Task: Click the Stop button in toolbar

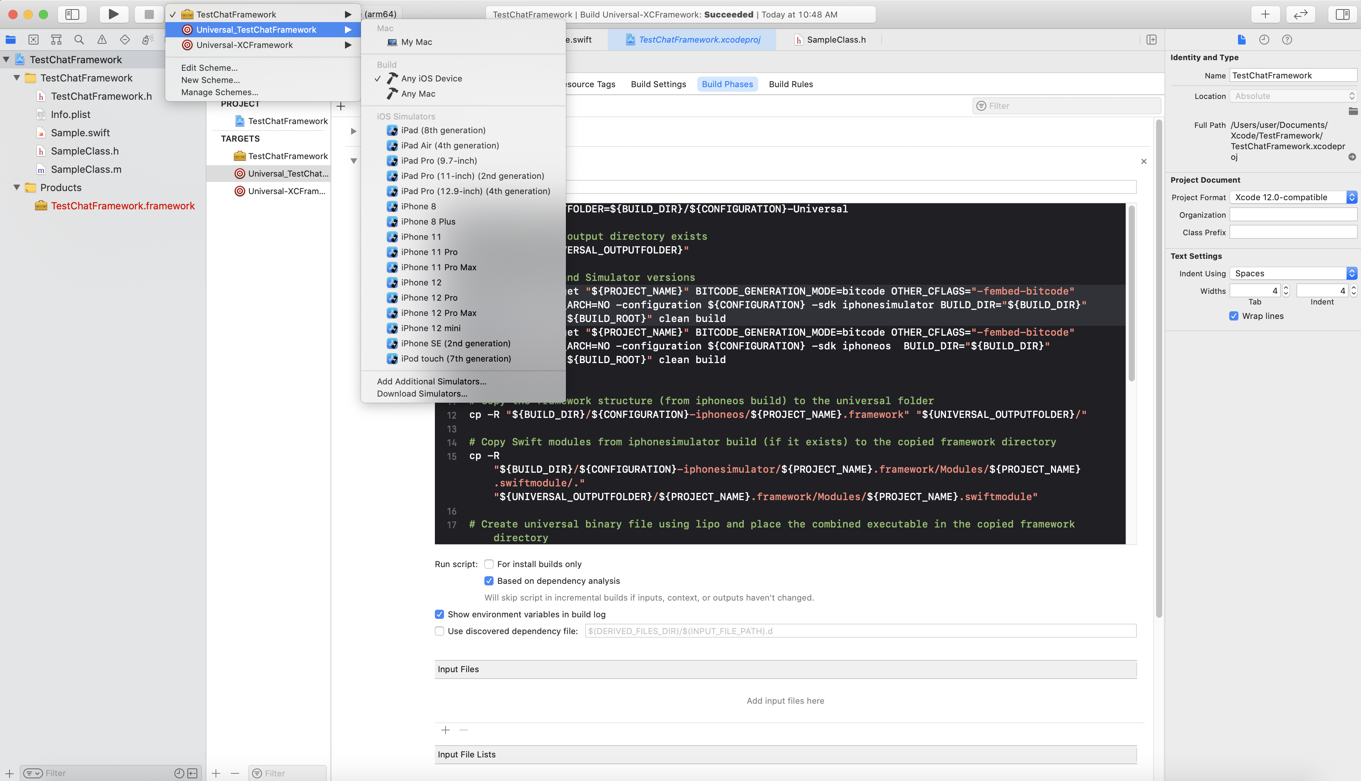Action: [149, 14]
